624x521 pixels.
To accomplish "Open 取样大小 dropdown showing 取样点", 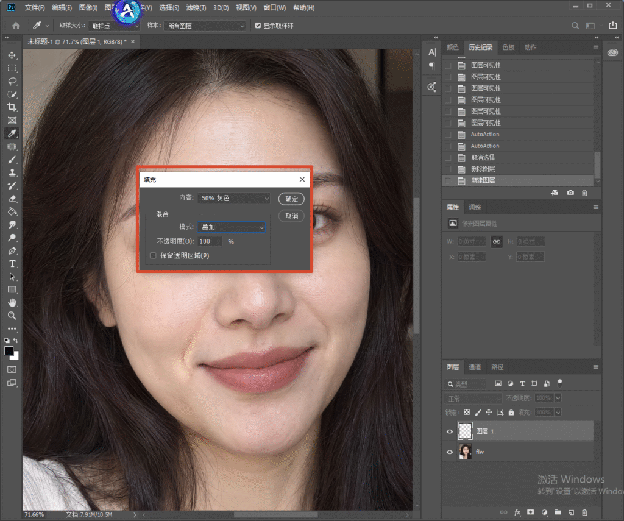I will pyautogui.click(x=115, y=26).
